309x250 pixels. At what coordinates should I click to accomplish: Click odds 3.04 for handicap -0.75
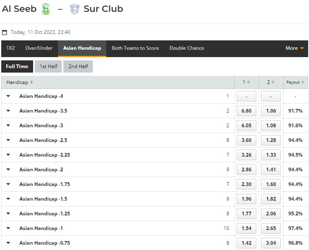[271, 243]
